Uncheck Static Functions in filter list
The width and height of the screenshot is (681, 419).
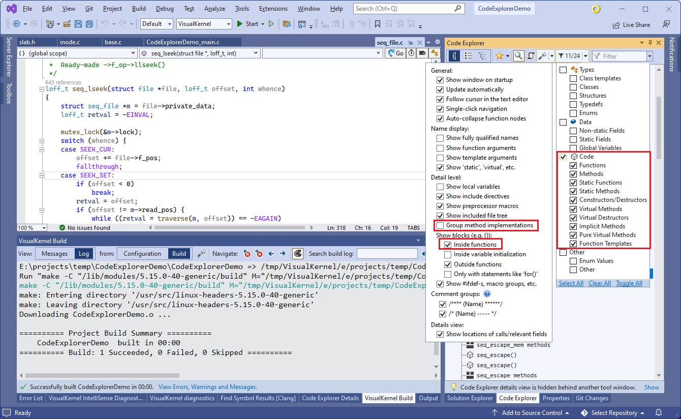coord(573,183)
